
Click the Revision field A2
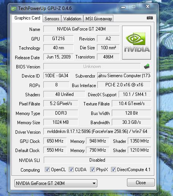[108, 39]
